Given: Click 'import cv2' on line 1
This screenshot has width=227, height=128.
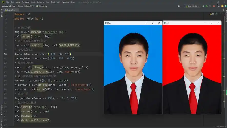Looking at the screenshot, I should [x=23, y=14].
